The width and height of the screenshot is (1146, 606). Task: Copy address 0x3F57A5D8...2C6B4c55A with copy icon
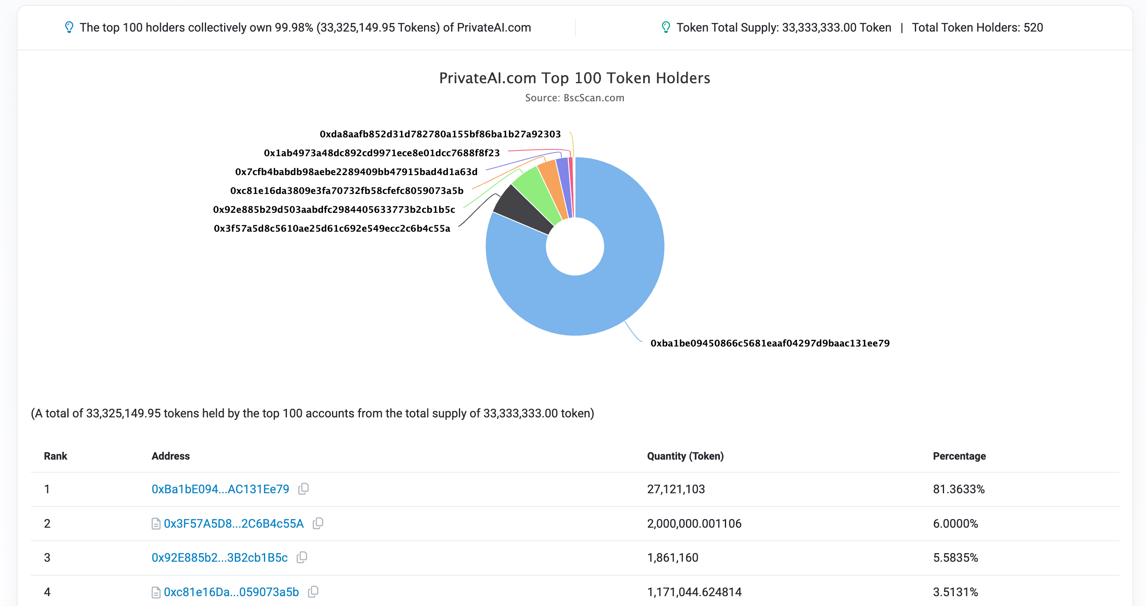tap(318, 523)
